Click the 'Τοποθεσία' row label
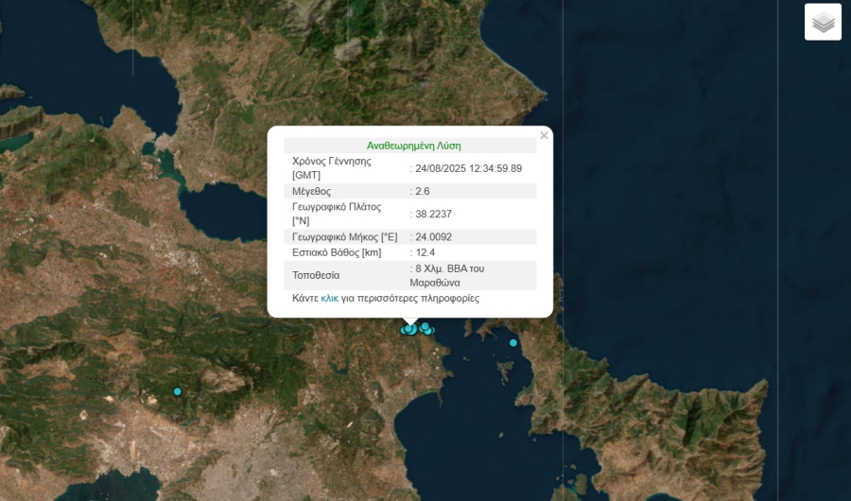The height and width of the screenshot is (501, 851). point(316,275)
